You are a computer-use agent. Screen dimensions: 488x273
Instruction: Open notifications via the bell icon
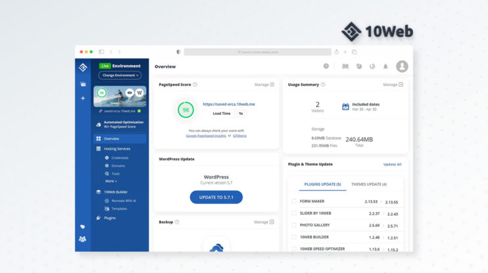pyautogui.click(x=385, y=66)
